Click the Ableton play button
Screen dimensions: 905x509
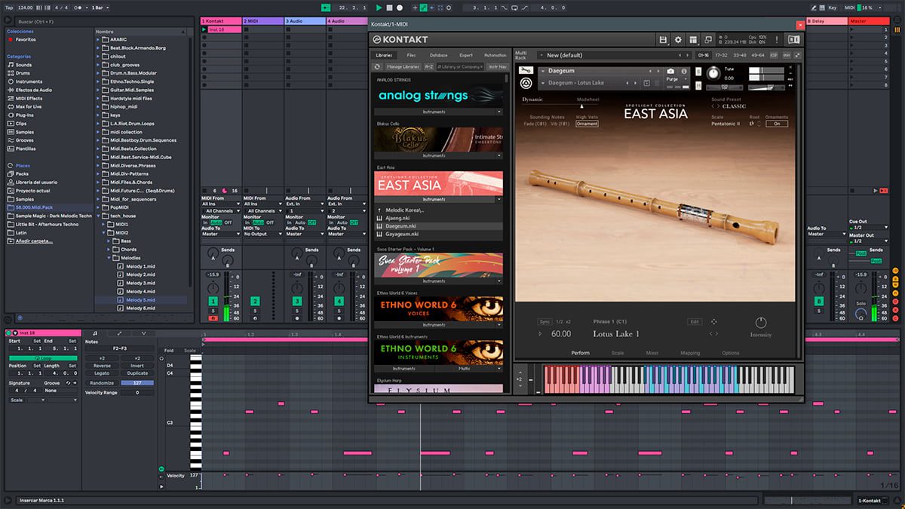(379, 8)
